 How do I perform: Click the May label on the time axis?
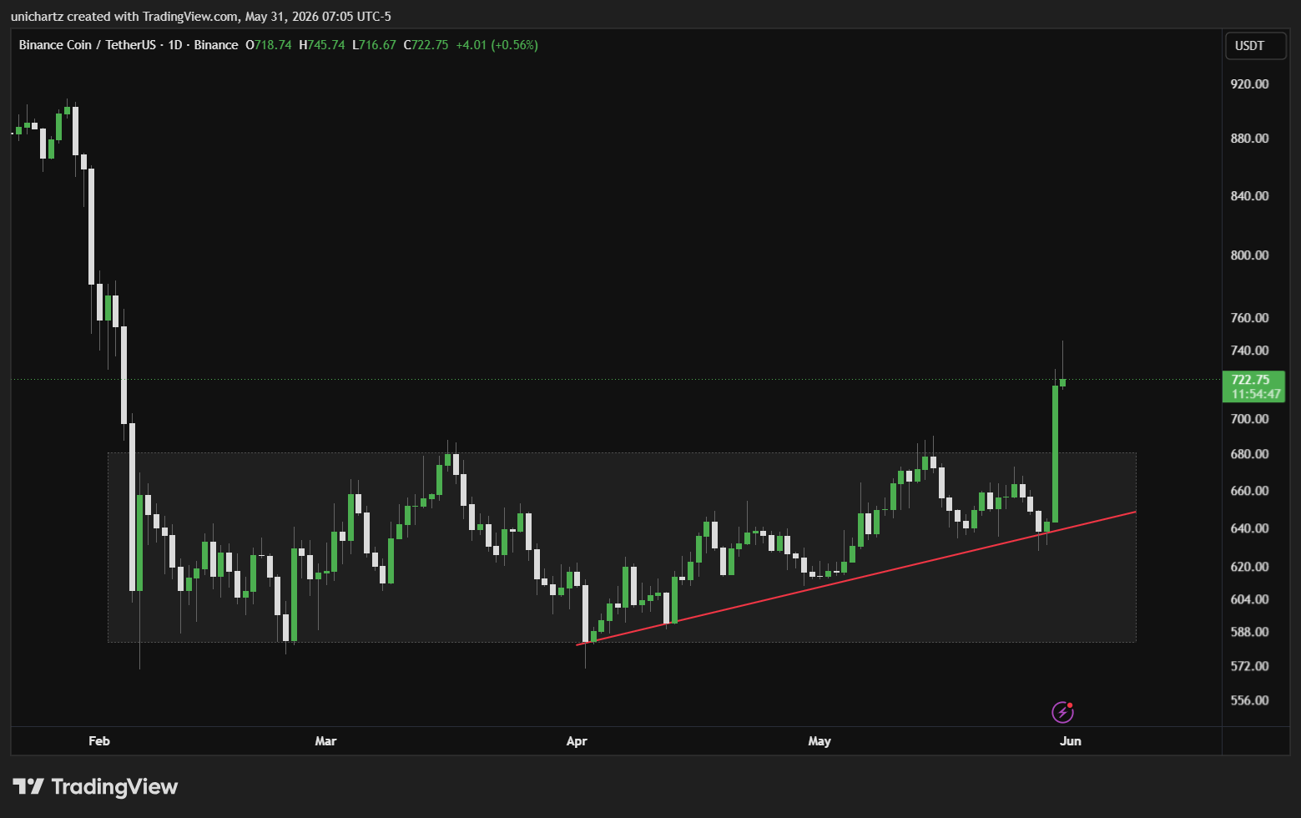pyautogui.click(x=819, y=741)
